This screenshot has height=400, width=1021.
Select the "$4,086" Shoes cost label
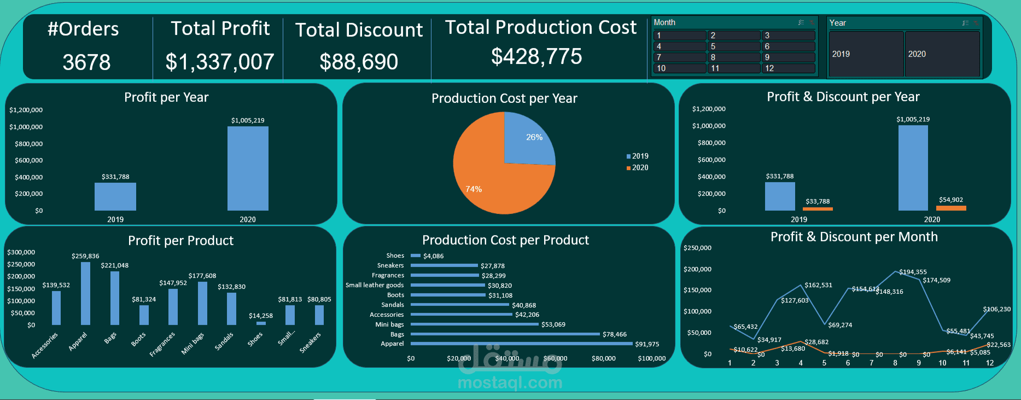point(434,256)
